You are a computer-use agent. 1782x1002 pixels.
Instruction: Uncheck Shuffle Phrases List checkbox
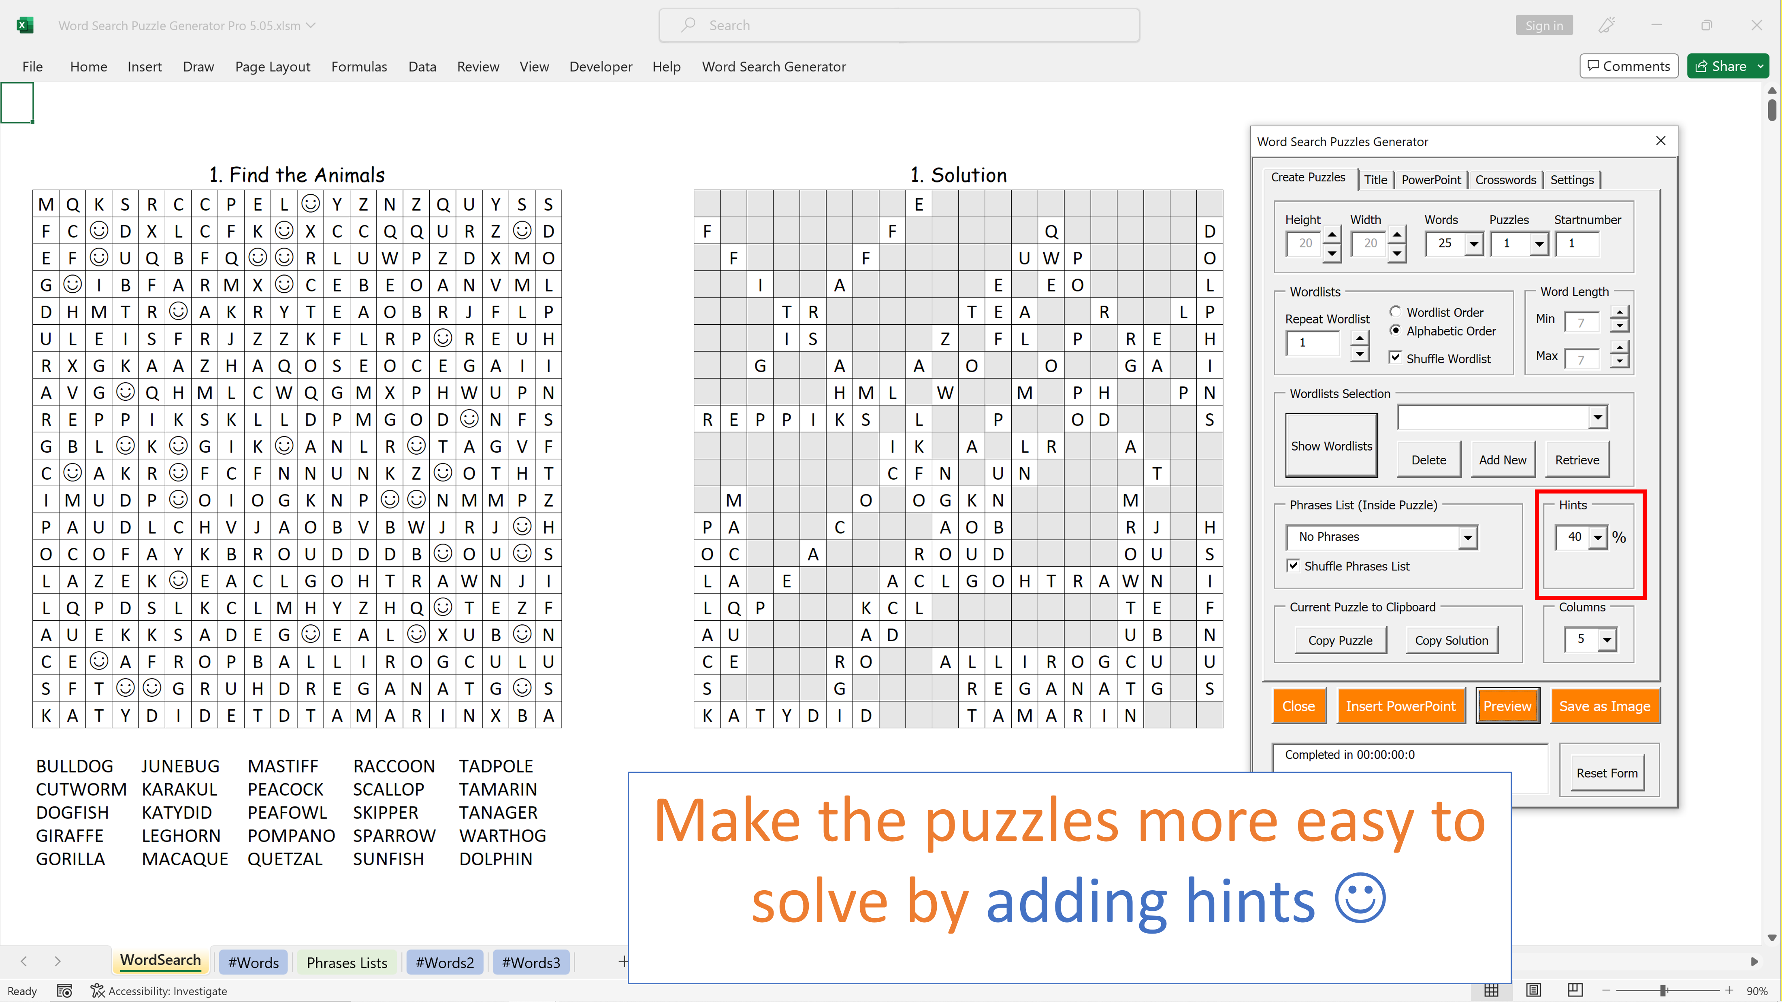pyautogui.click(x=1293, y=565)
